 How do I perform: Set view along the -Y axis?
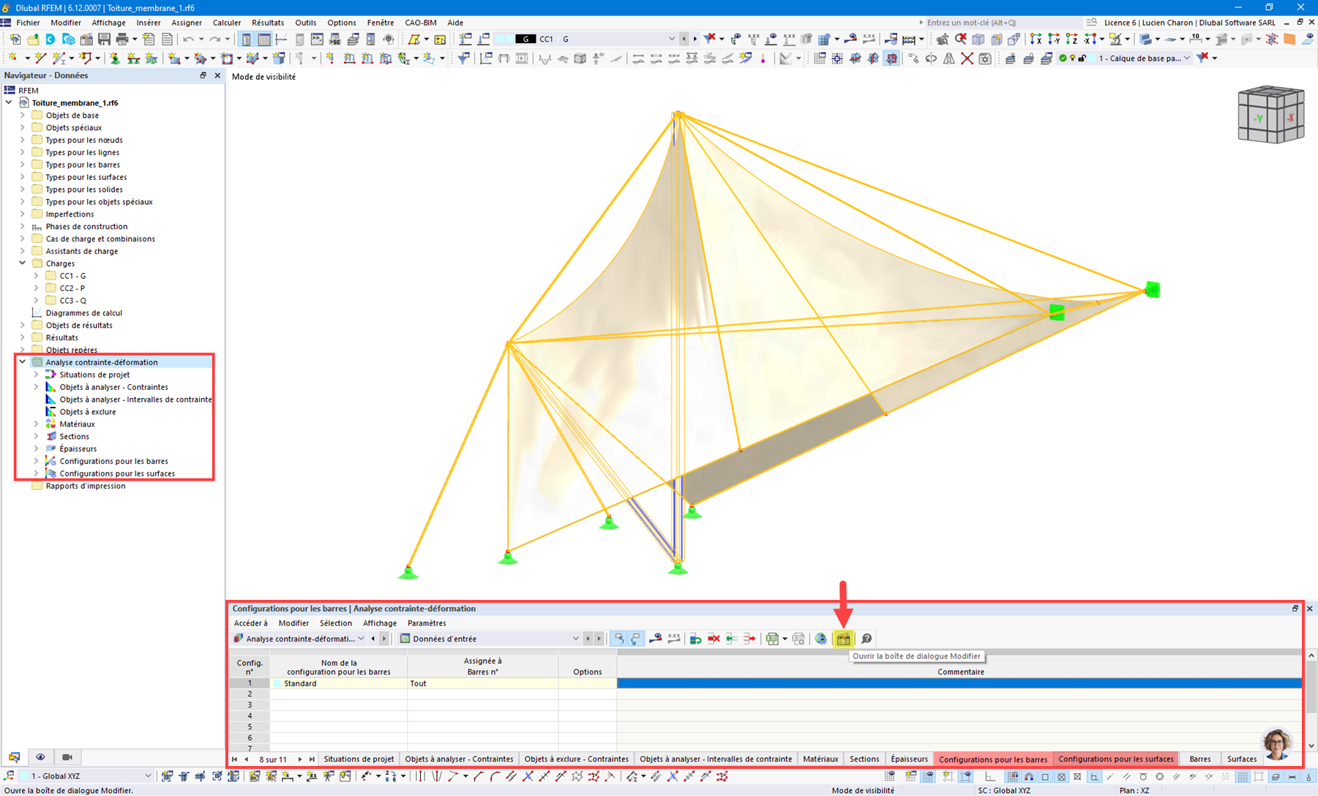point(1054,39)
